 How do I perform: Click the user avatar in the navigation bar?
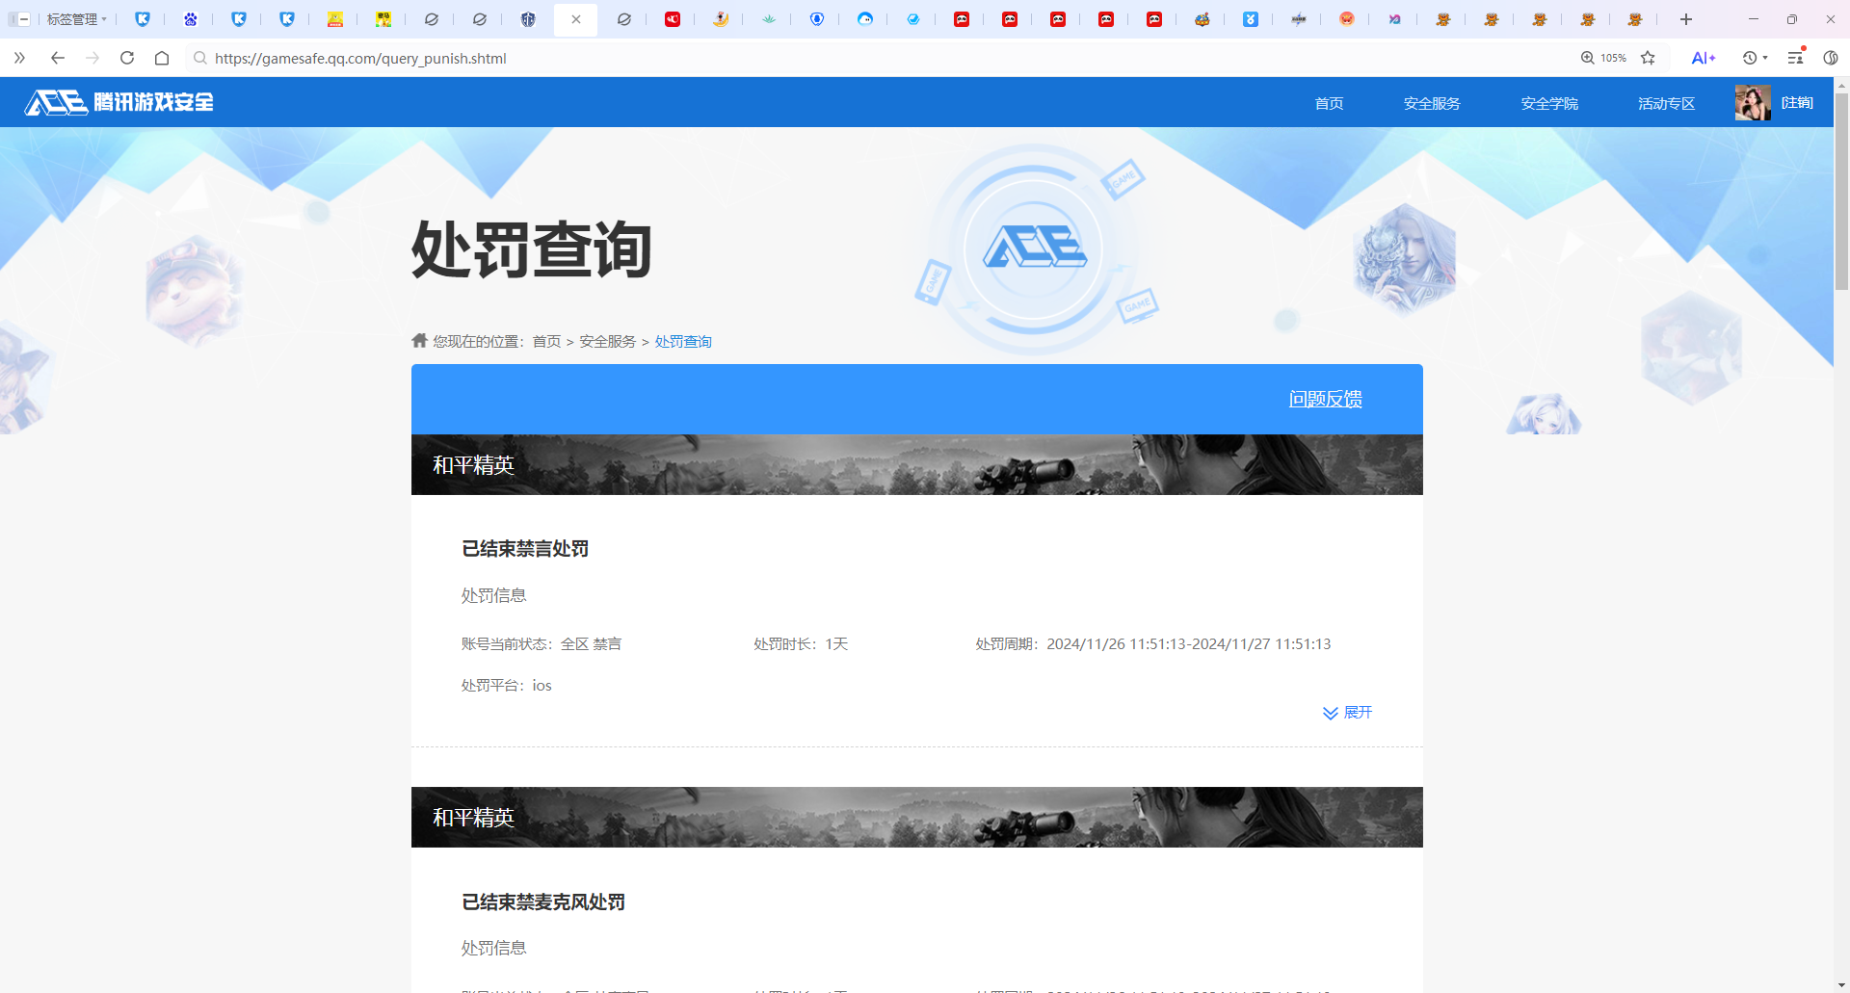pos(1754,102)
